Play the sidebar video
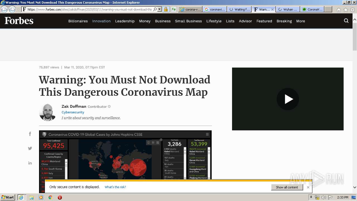Viewport: 357px width, 201px height. pyautogui.click(x=288, y=99)
